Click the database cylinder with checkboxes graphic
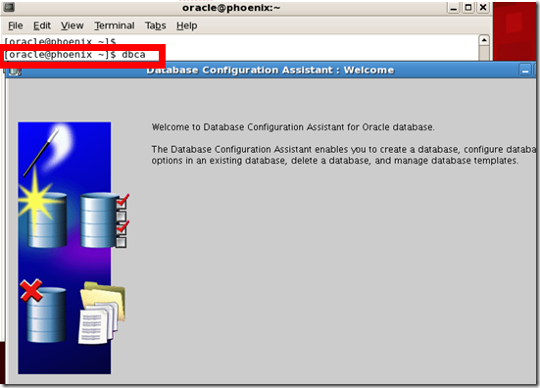540x388 pixels. [105, 220]
